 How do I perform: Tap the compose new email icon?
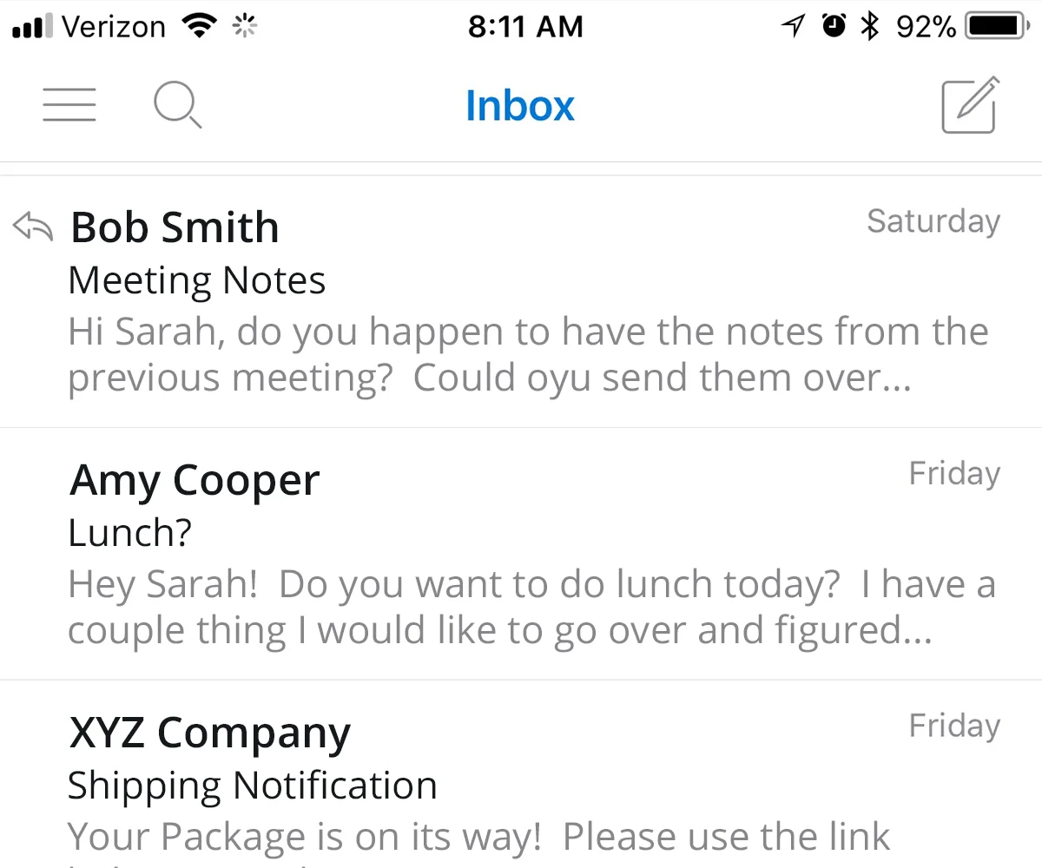[x=971, y=105]
